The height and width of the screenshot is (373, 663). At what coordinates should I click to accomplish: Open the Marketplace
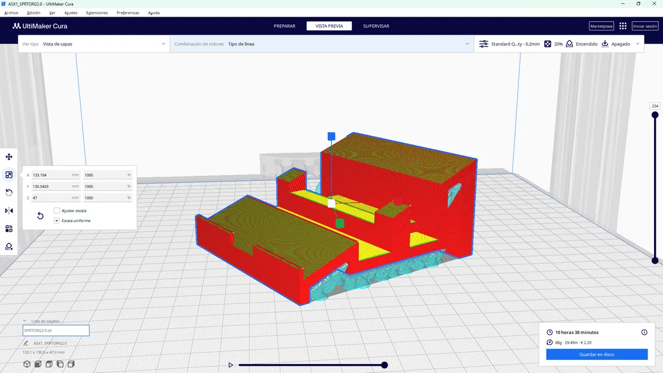click(601, 26)
